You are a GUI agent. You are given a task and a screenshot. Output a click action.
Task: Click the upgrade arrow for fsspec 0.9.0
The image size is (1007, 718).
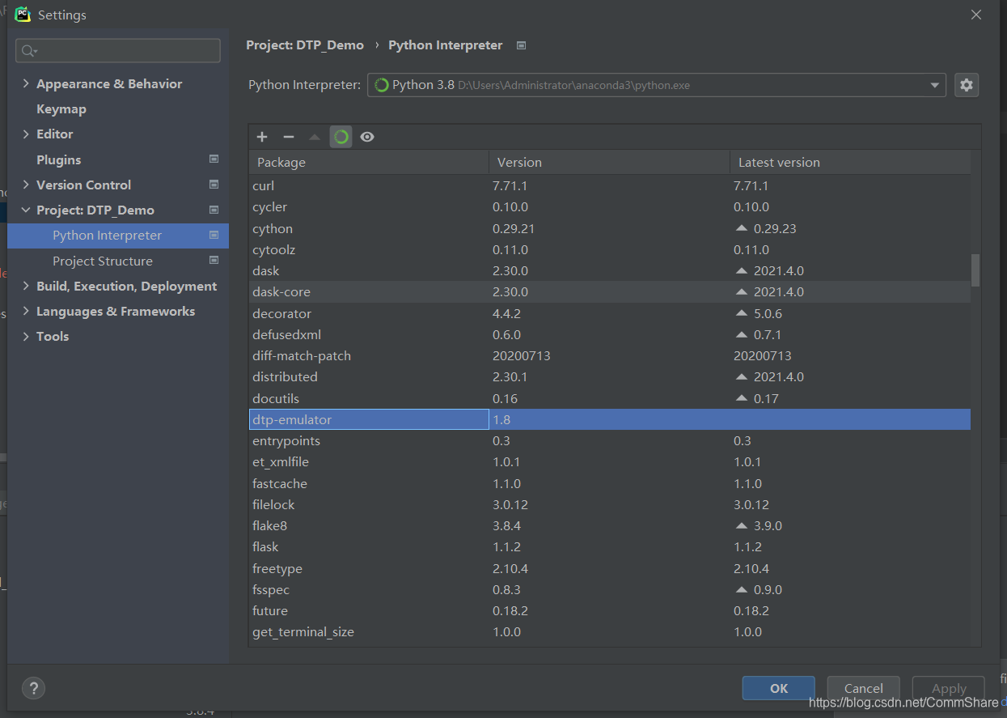click(742, 589)
